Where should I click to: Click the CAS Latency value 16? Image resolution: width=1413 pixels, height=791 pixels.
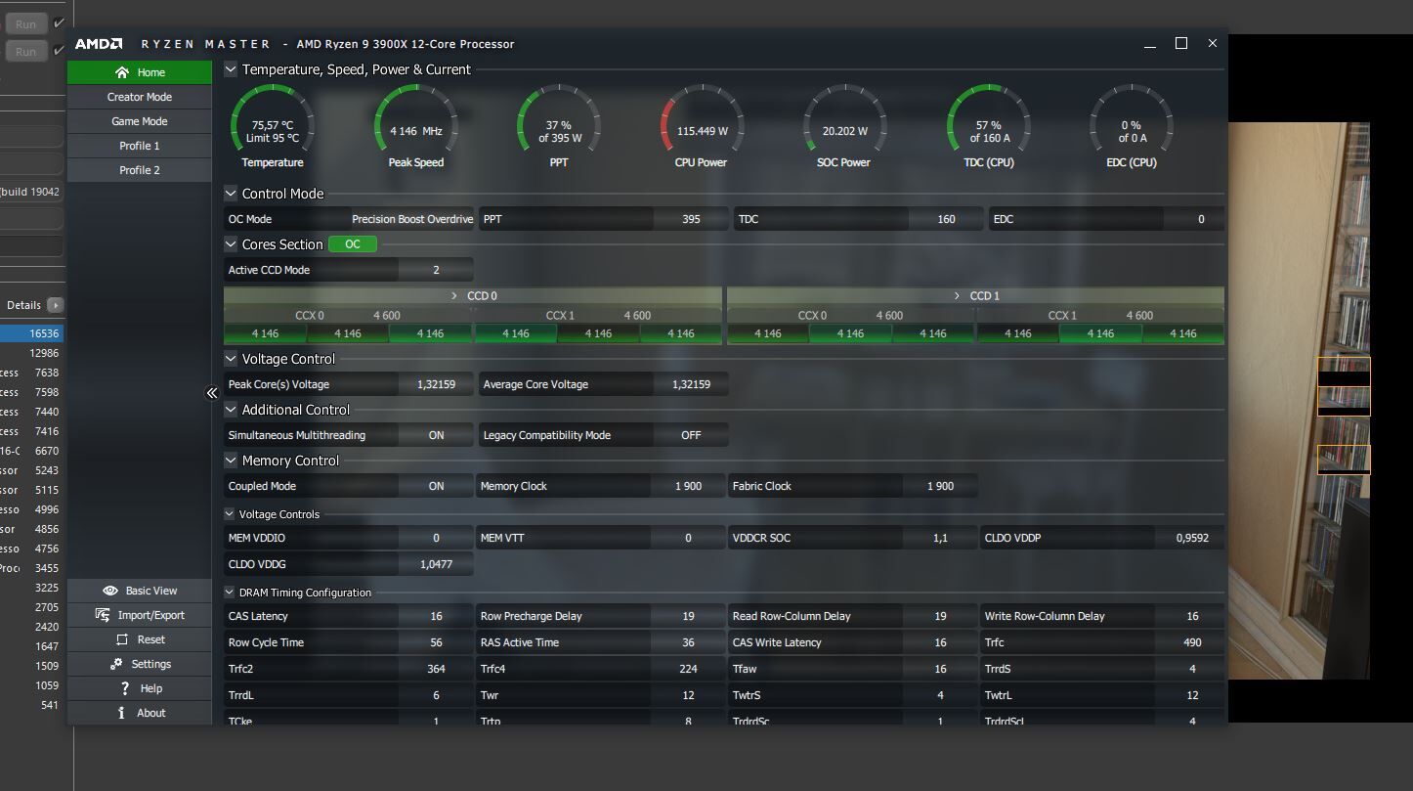[436, 616]
